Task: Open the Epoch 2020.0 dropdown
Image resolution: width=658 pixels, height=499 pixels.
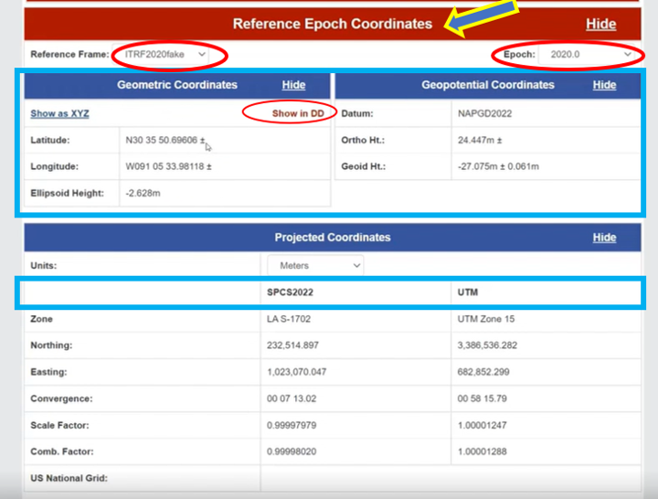Action: click(x=586, y=55)
